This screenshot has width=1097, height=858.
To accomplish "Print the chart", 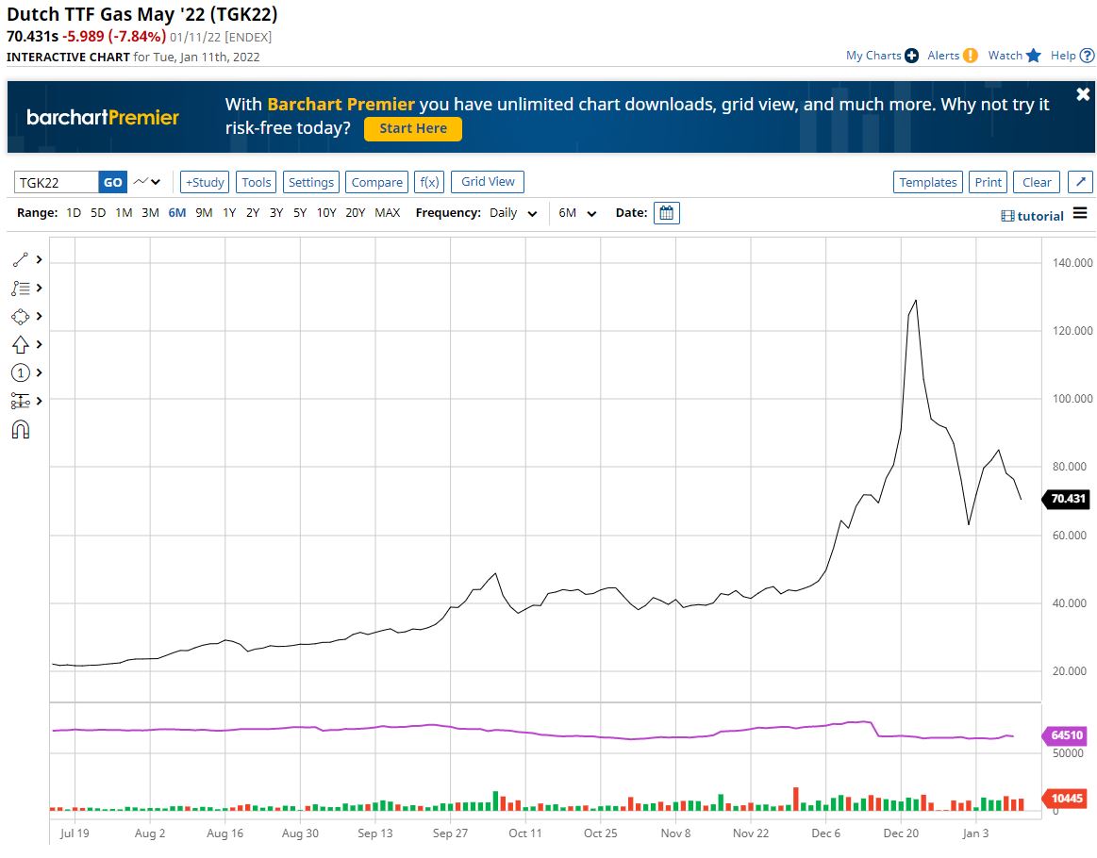I will coord(988,183).
